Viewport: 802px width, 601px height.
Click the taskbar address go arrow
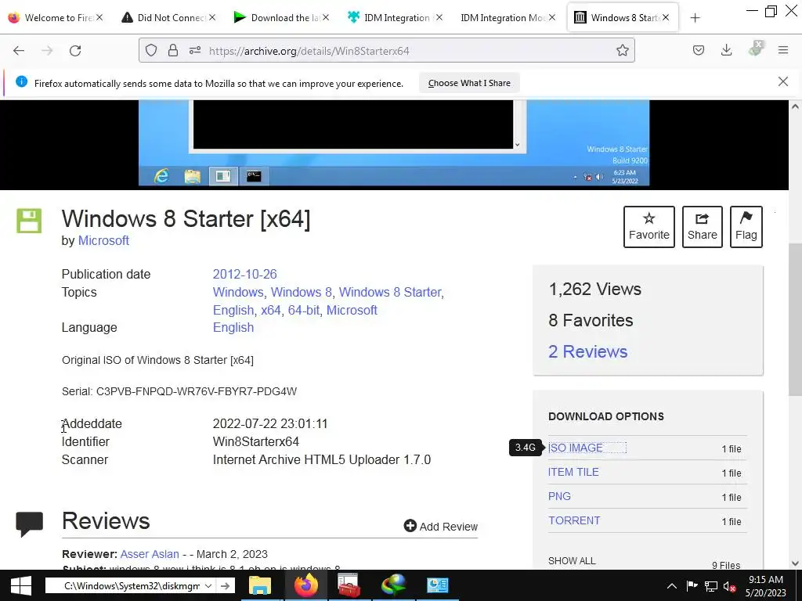coord(225,585)
